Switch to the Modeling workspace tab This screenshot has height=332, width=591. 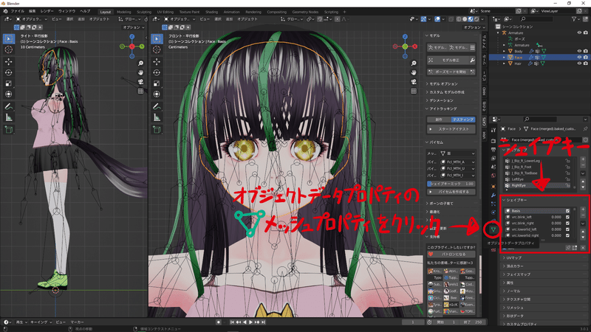click(123, 12)
